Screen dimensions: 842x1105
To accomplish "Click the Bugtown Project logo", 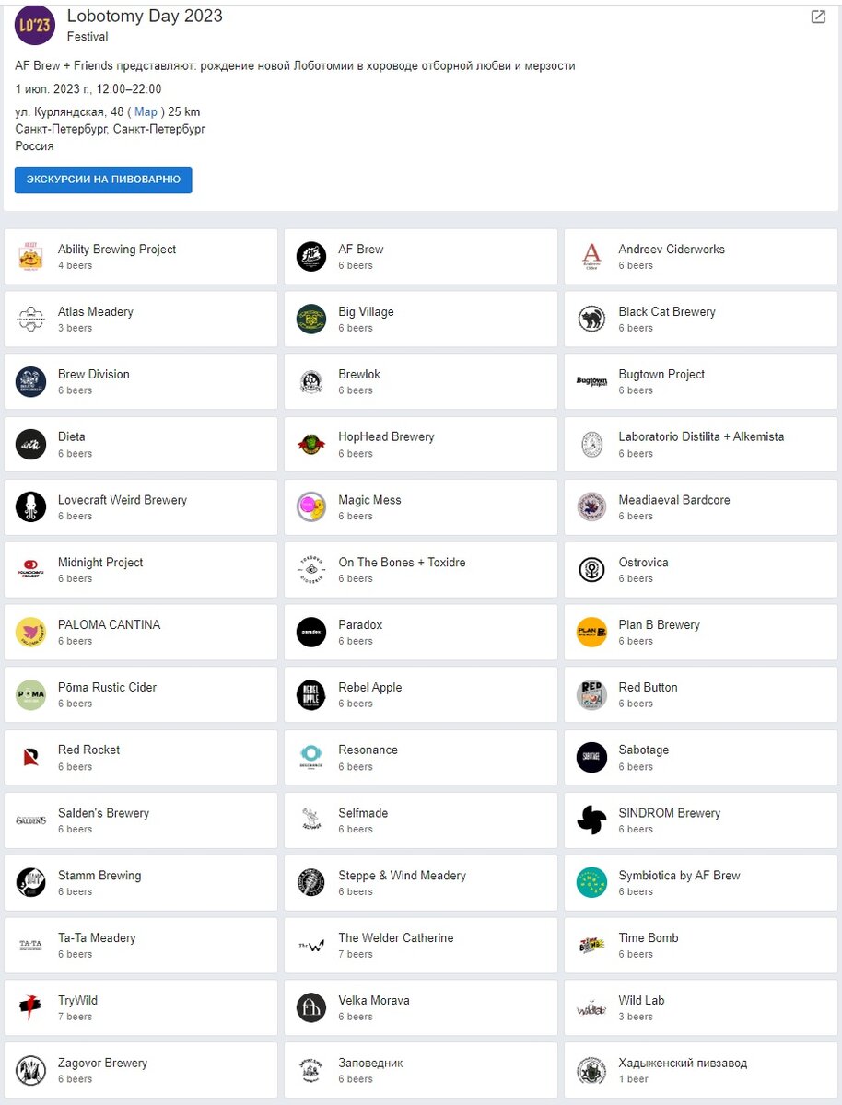I will (x=591, y=382).
